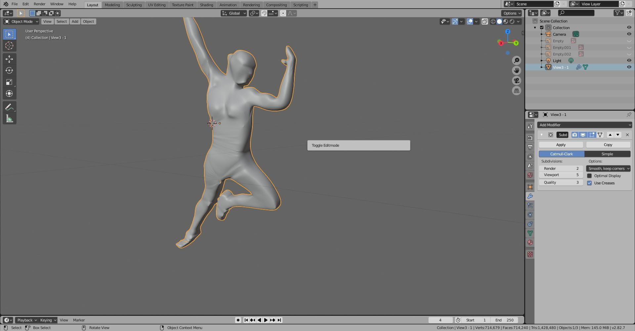Select the Measure tool
Image resolution: width=635 pixels, height=331 pixels.
click(9, 119)
